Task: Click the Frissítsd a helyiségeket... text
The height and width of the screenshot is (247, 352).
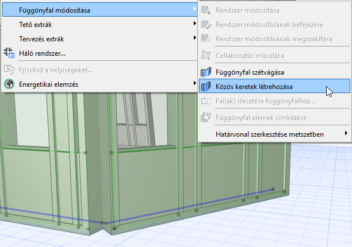Action: point(56,70)
